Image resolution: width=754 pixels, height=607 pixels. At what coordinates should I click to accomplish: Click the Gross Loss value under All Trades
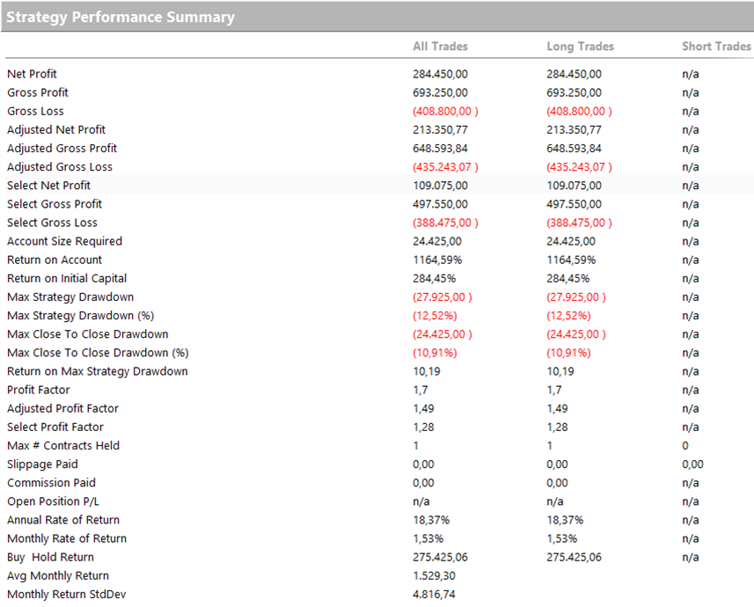[x=445, y=111]
